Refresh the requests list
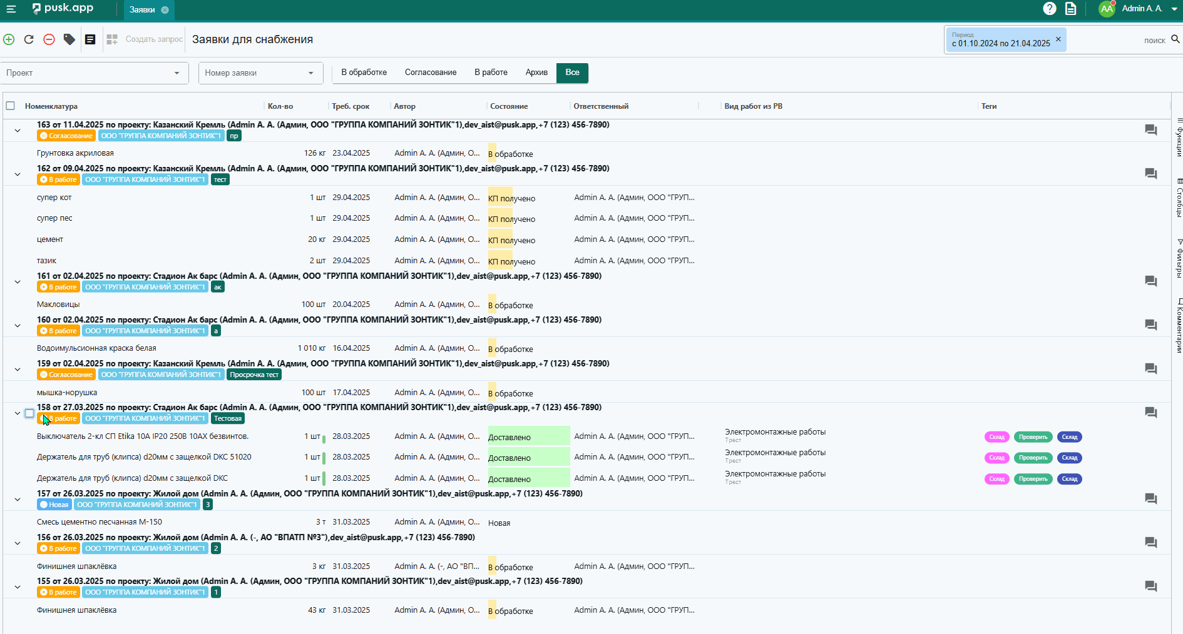The height and width of the screenshot is (634, 1183). click(x=29, y=39)
